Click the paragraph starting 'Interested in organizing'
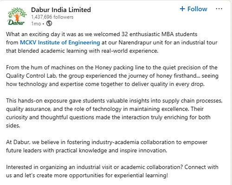Viewport: 232px width, 185px height. [112, 171]
